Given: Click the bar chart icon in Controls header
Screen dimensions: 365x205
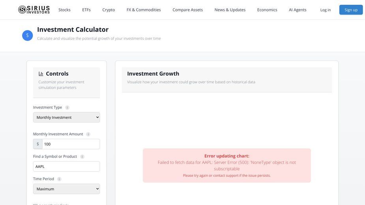Looking at the screenshot, I should click(x=41, y=74).
